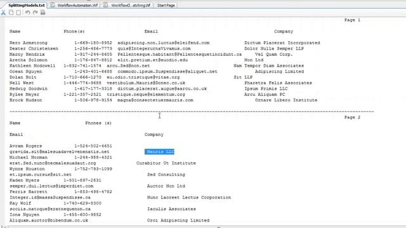Click email arcu.Sed@non.net

(x=128, y=66)
